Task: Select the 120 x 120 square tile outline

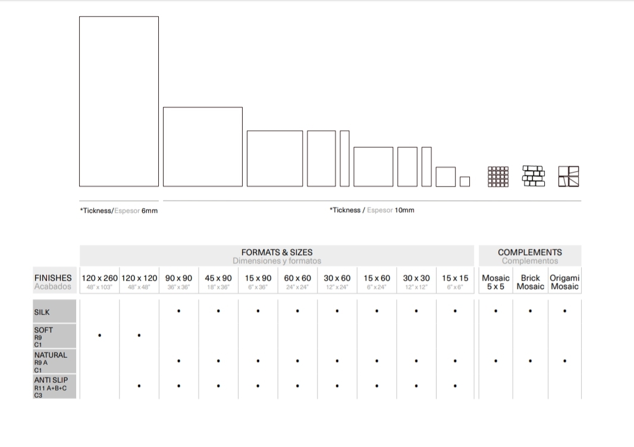Action: click(203, 147)
